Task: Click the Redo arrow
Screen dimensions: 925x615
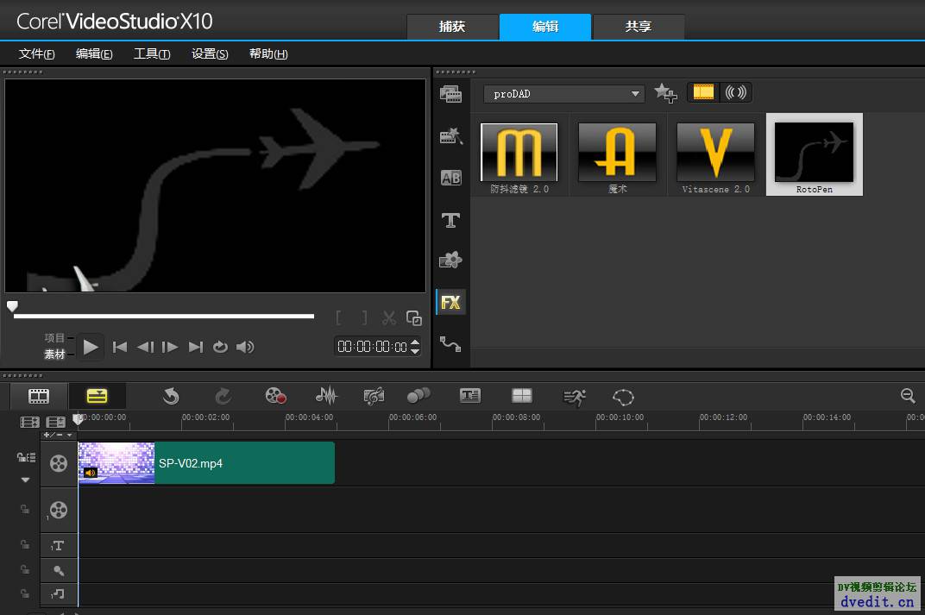Action: tap(223, 396)
